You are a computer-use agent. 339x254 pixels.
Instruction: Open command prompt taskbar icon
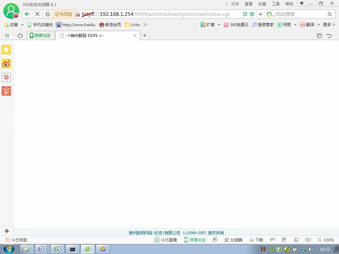[x=73, y=249]
